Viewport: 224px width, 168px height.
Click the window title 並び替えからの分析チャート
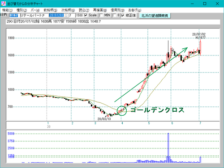(x=25, y=4)
